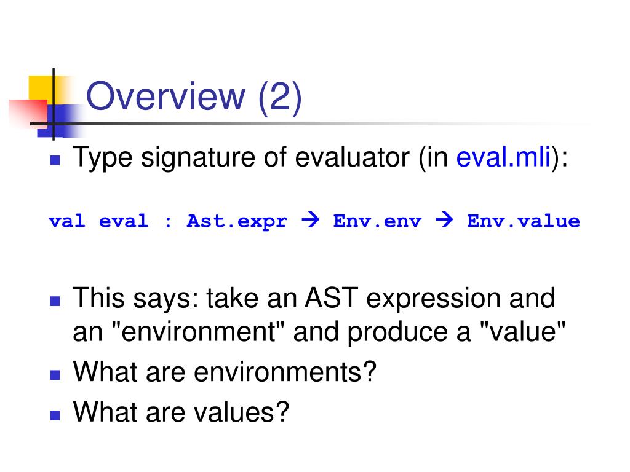Screen dimensions: 630x472
Task: Click the second arrow before Env.value
Action: (x=444, y=219)
